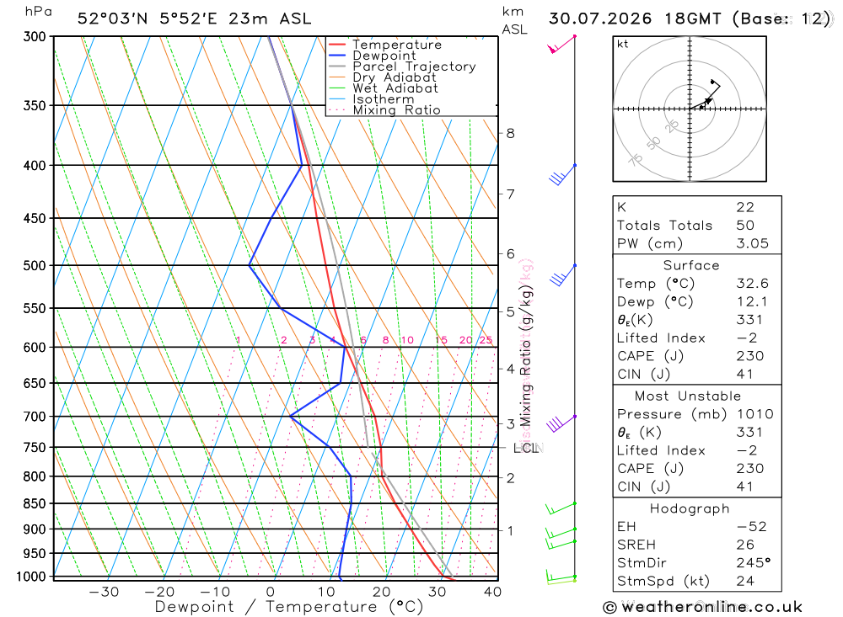843x617 pixels.
Task: Click the EH value '-52'
Action: click(752, 527)
